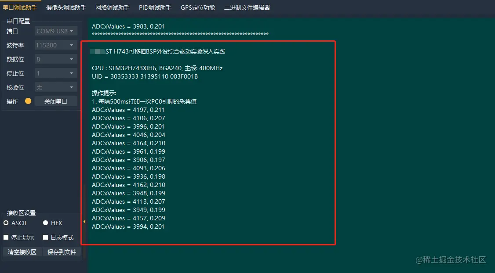Screen dimensions: 495x273
Task: Click the 'ST H743可移植BSP外设综合驱动实验' title line
Action: [165, 51]
